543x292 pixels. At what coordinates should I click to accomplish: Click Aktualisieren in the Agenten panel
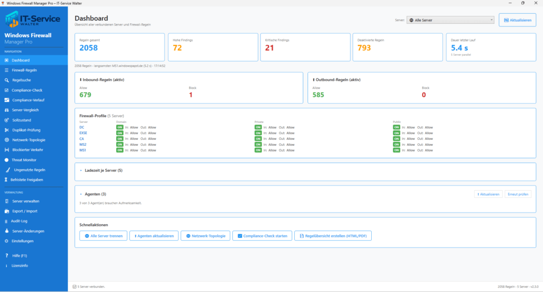[488, 194]
